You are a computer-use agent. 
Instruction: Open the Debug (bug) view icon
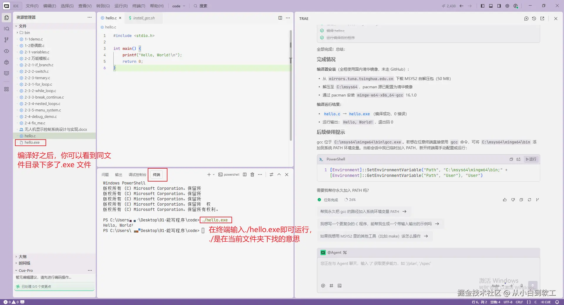(x=6, y=62)
